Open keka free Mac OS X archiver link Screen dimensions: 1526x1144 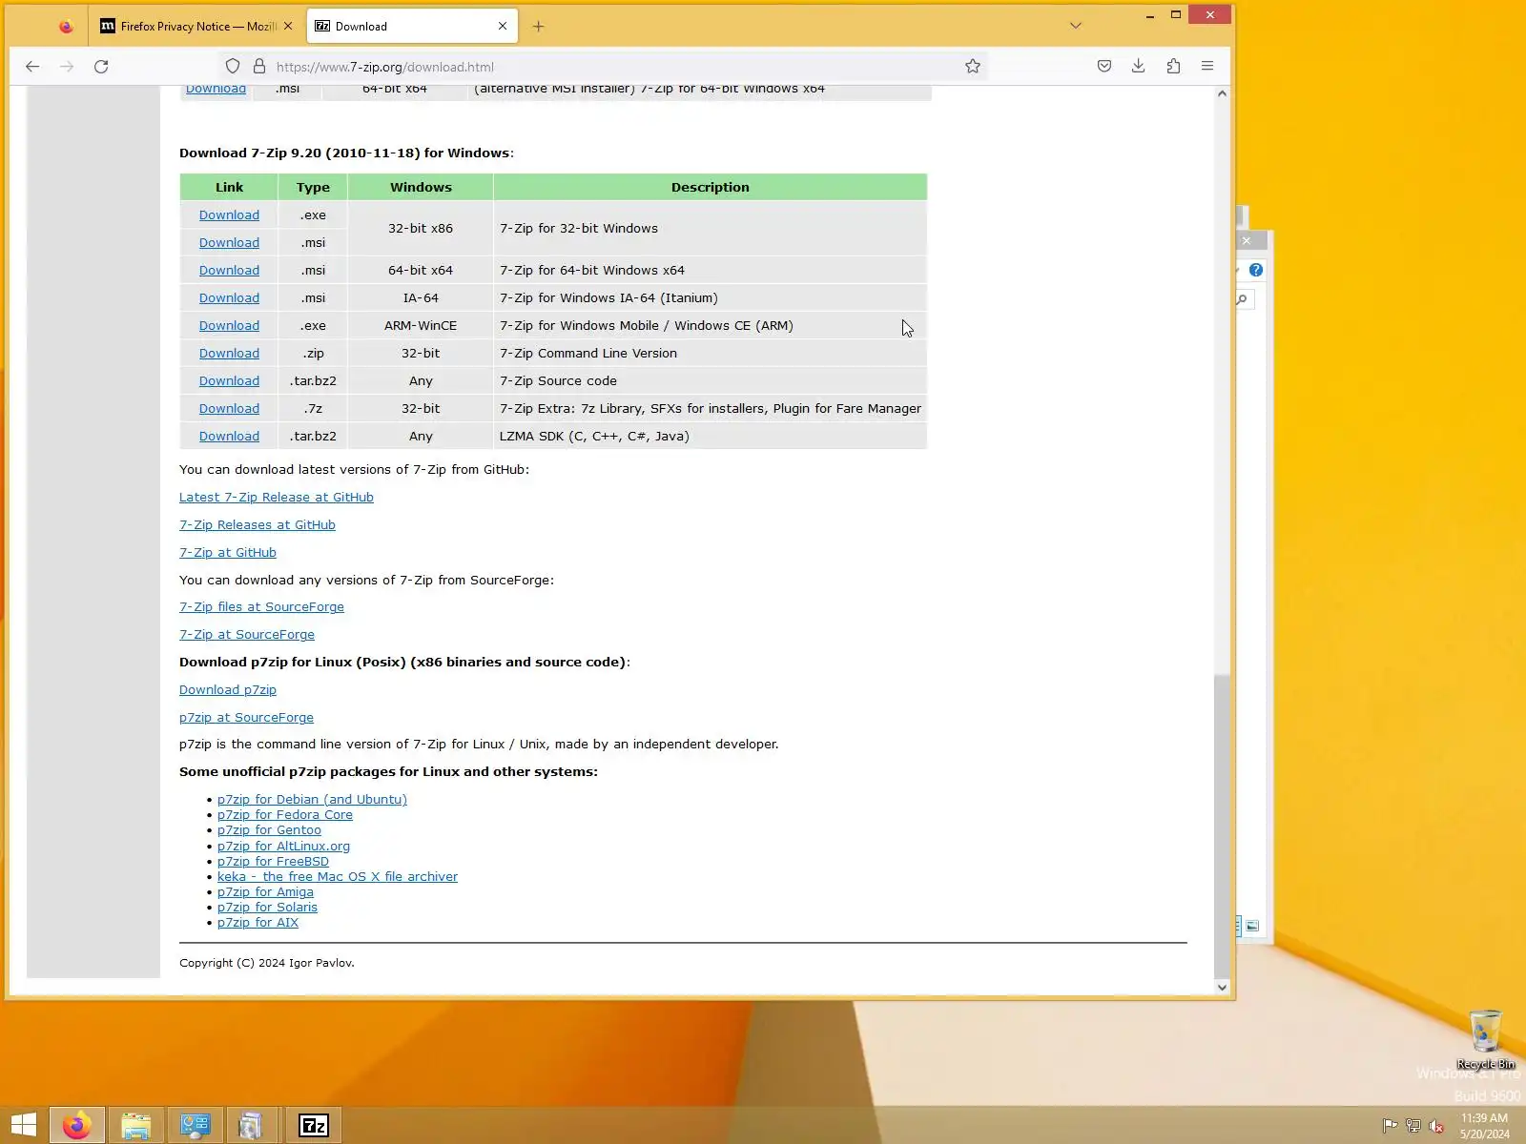tap(338, 877)
